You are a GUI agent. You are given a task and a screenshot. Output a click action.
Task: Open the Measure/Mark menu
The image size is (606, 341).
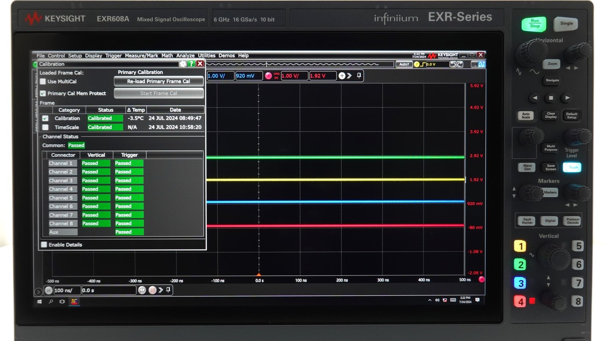(142, 56)
